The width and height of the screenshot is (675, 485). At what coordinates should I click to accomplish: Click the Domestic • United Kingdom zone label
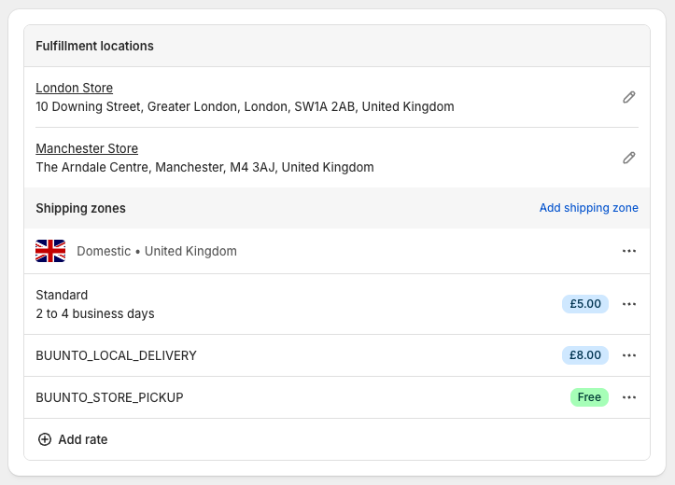click(157, 251)
